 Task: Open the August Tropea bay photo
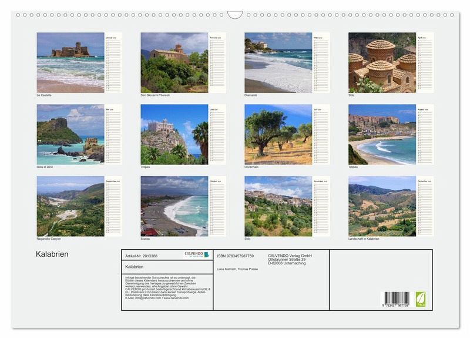(382, 135)
